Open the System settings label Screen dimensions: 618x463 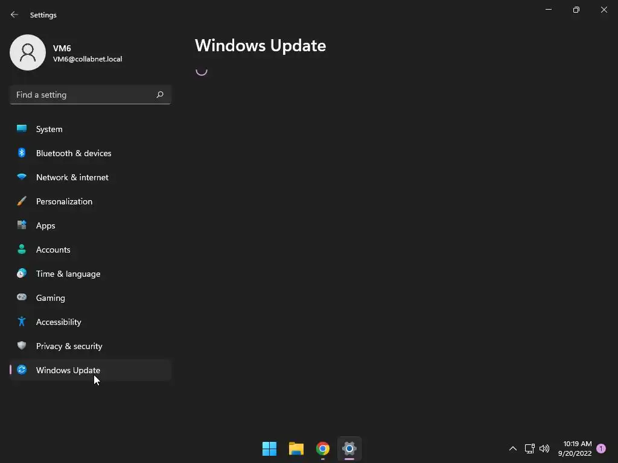click(49, 129)
